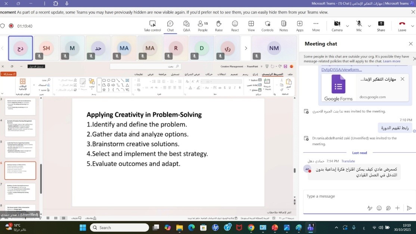Open the More options menu
Screen dimensions: 416x234
[x=316, y=26]
